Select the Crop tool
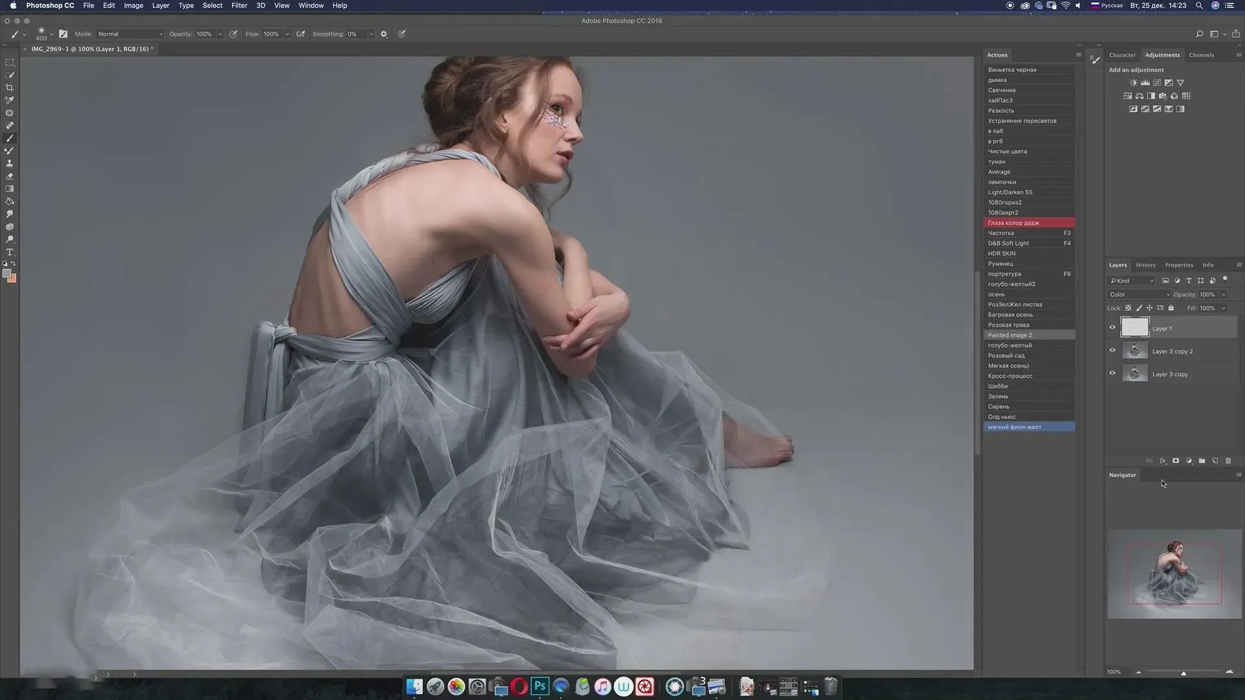Screen dimensions: 1245x700 pos(10,87)
